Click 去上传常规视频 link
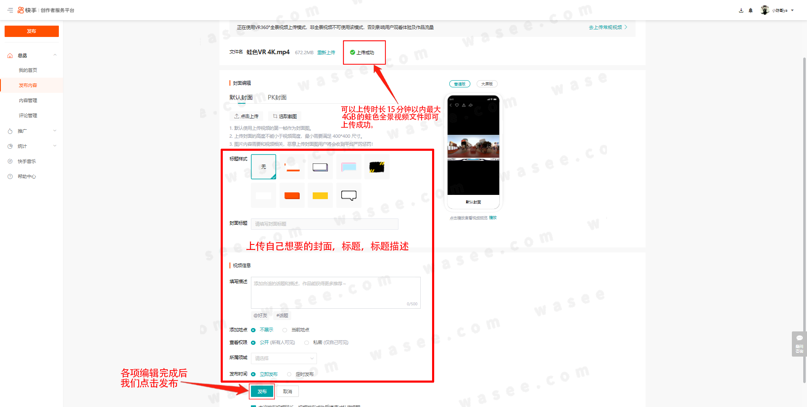 pos(608,27)
